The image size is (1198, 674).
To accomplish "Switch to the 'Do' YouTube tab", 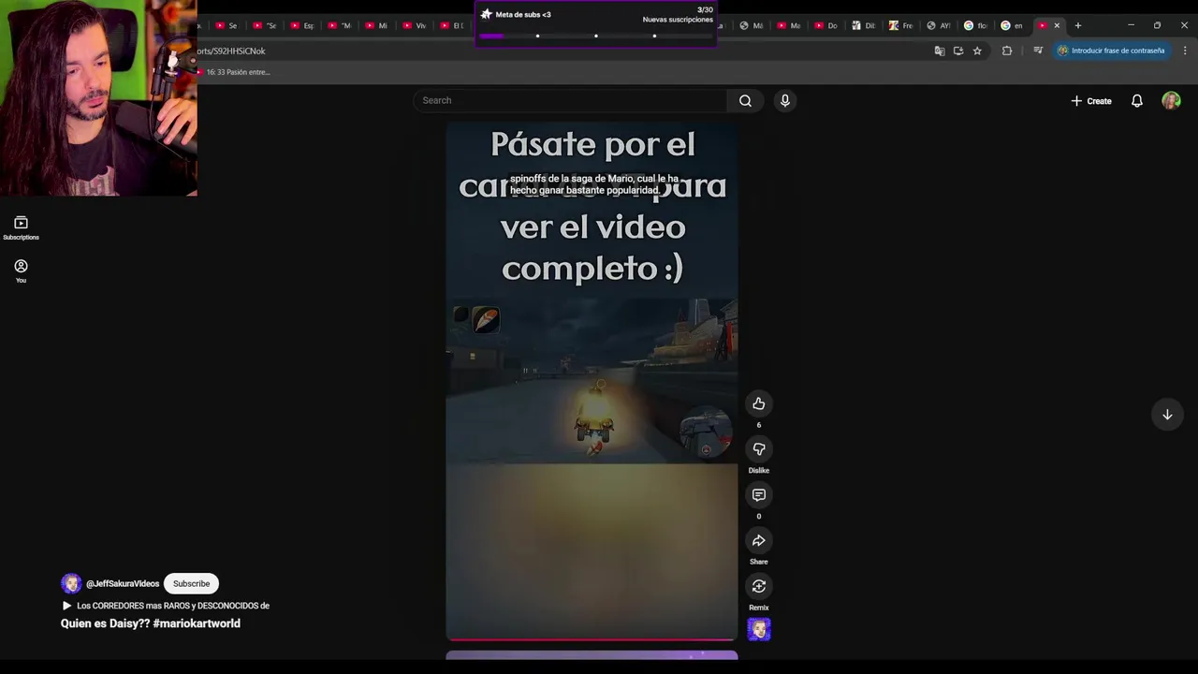I will pyautogui.click(x=826, y=25).
